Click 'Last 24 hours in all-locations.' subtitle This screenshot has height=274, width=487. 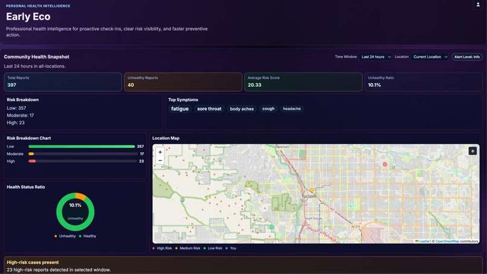[35, 66]
